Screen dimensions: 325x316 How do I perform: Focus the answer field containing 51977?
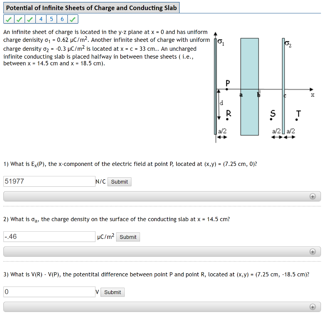[x=49, y=181]
